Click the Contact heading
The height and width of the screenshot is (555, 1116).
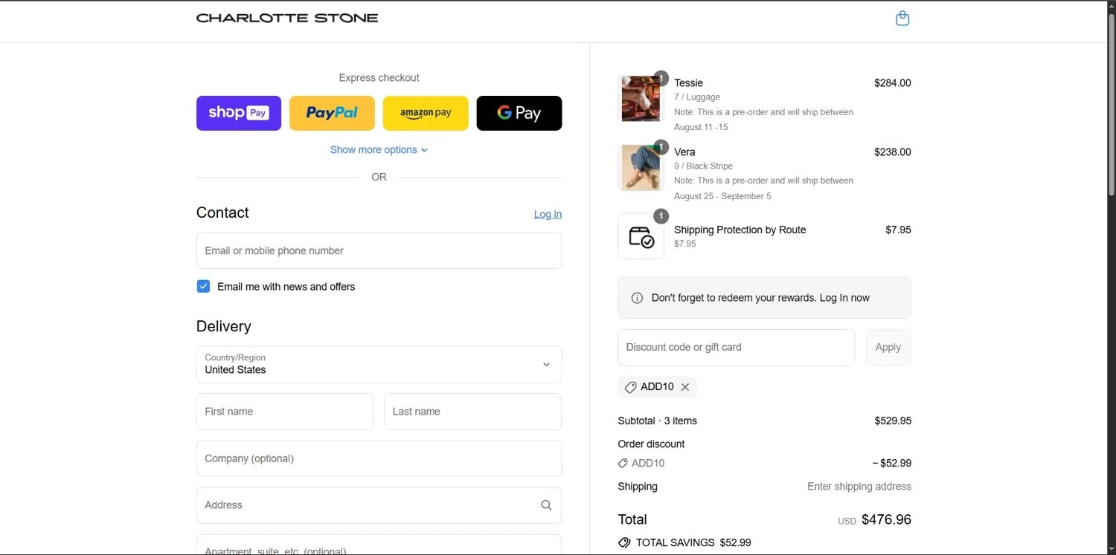[222, 212]
